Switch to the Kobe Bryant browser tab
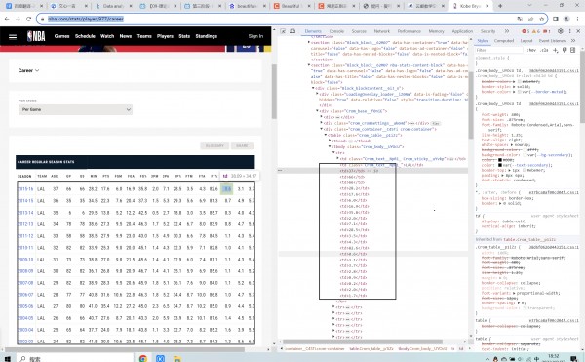Screen dimensions: 585x362 (x=470, y=6)
